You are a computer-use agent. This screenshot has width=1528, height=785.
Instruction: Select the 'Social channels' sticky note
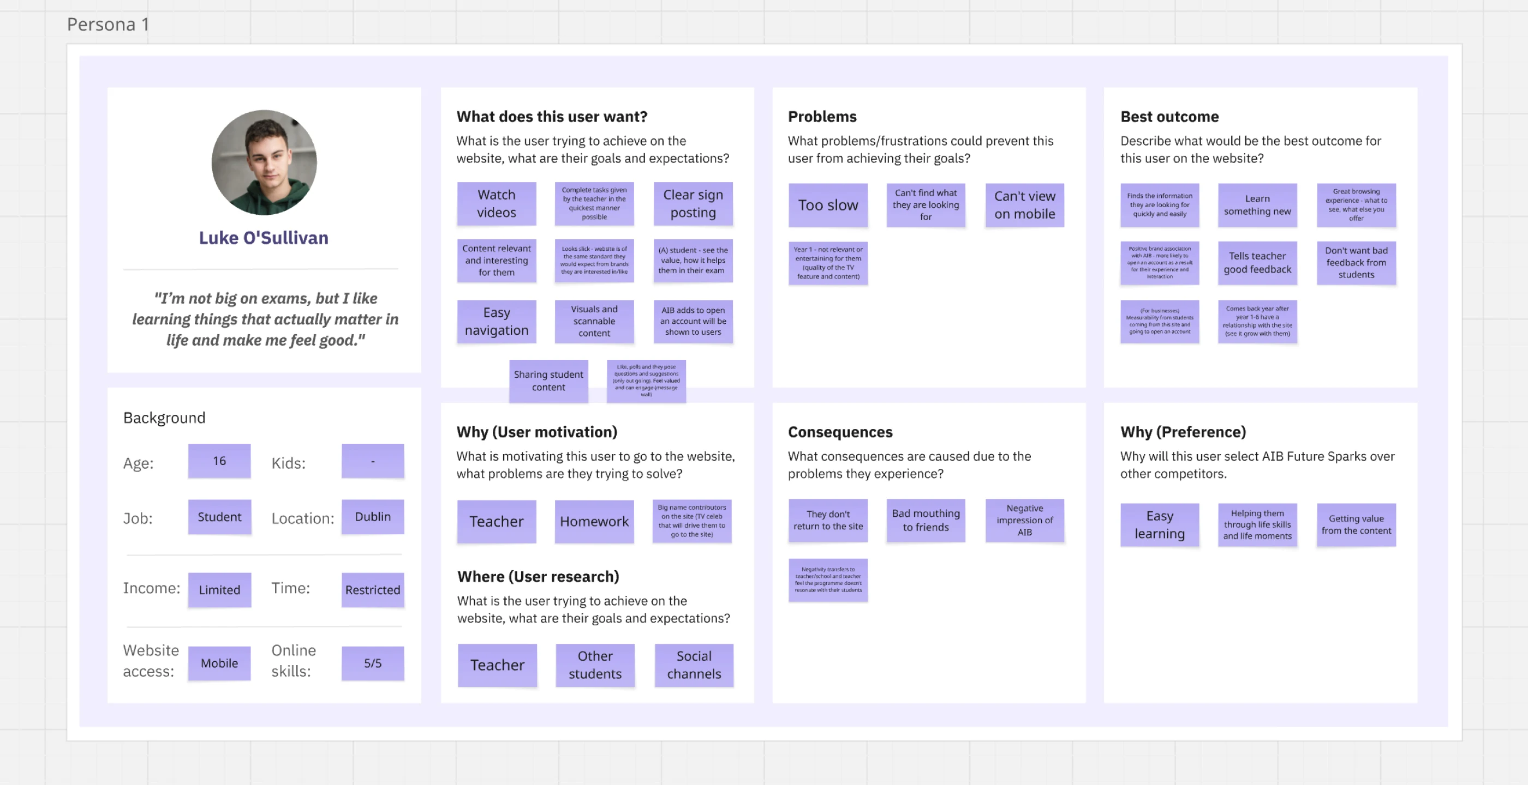click(x=694, y=665)
